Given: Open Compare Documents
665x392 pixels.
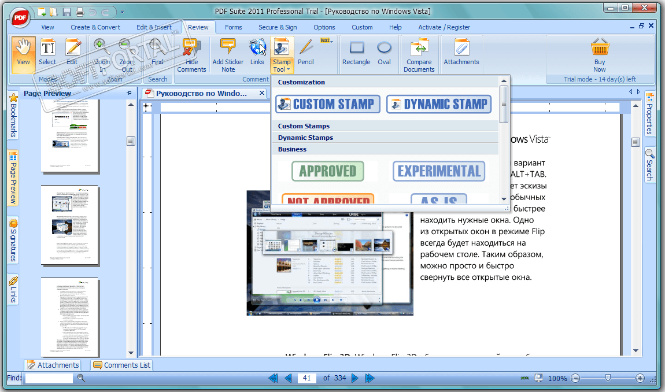Looking at the screenshot, I should pos(419,55).
